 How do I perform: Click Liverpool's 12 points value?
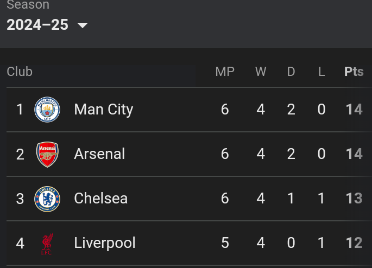tap(354, 243)
